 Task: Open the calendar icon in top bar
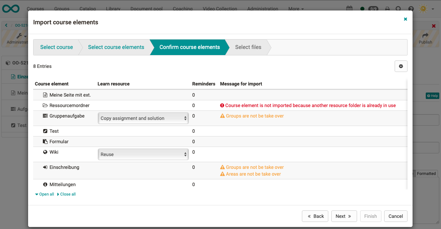click(349, 9)
